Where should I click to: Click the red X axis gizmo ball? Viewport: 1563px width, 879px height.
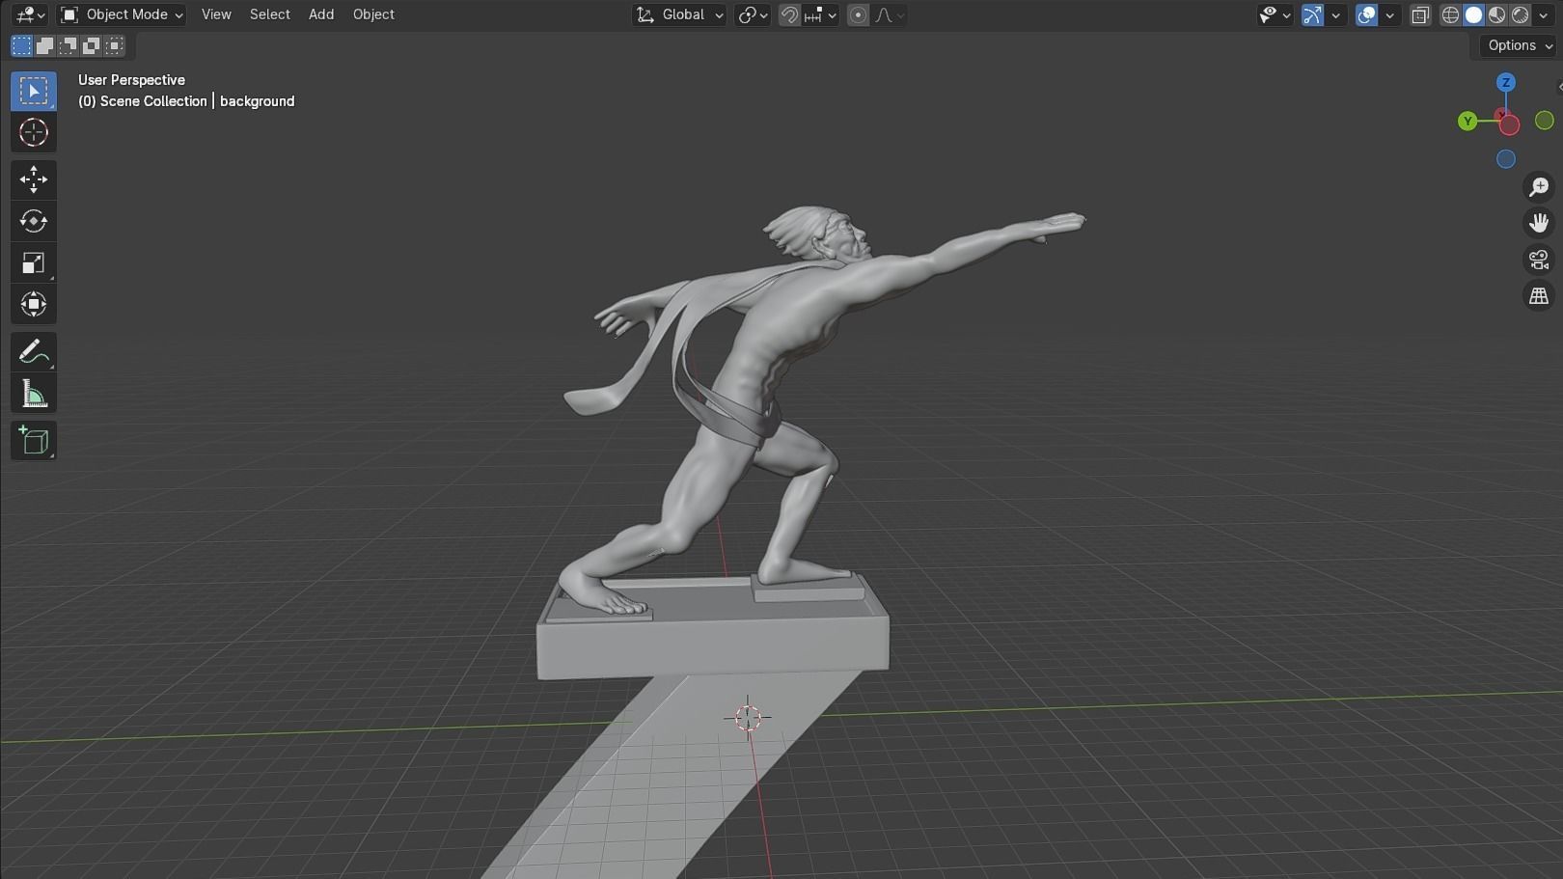coord(1510,124)
